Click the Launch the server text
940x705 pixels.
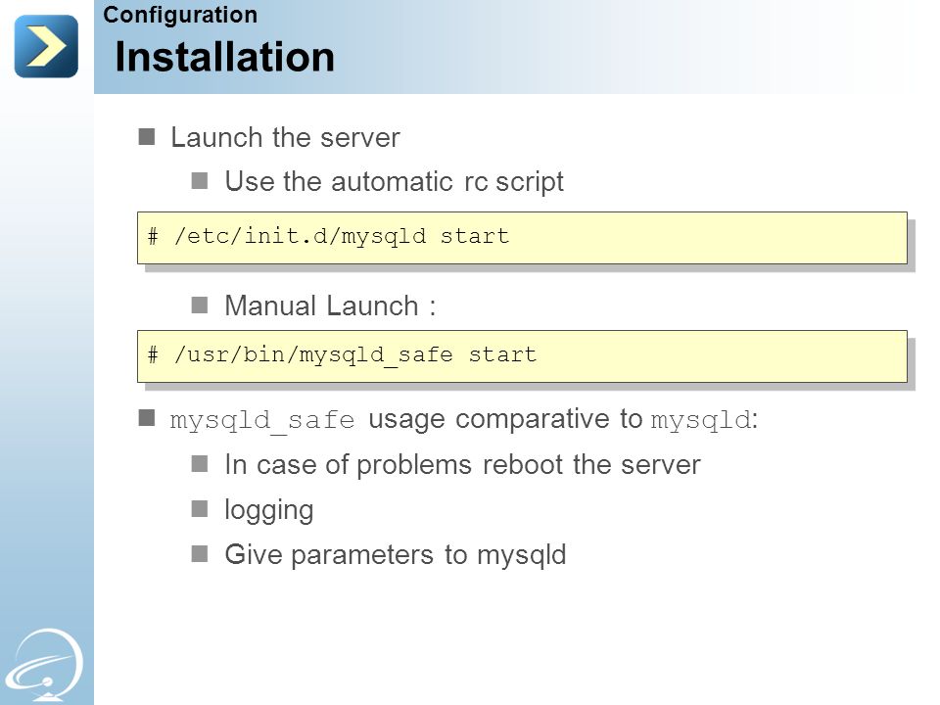click(285, 137)
